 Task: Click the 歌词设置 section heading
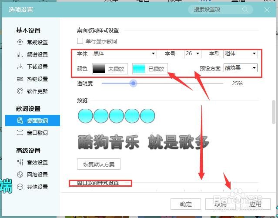pos(28,109)
